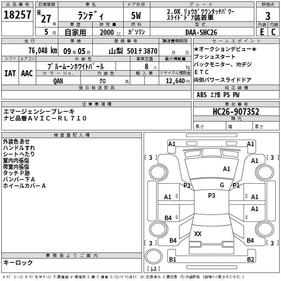Click air conditioner type AAC
Viewport: 281px width, 281px height.
[x=27, y=73]
